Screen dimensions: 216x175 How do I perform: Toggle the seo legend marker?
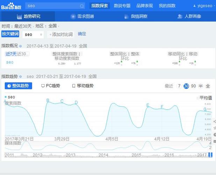click(6, 97)
